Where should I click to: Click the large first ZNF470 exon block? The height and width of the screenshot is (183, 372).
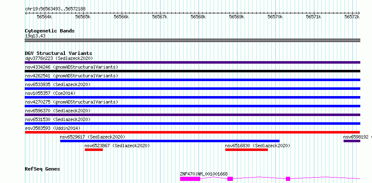click(190, 179)
